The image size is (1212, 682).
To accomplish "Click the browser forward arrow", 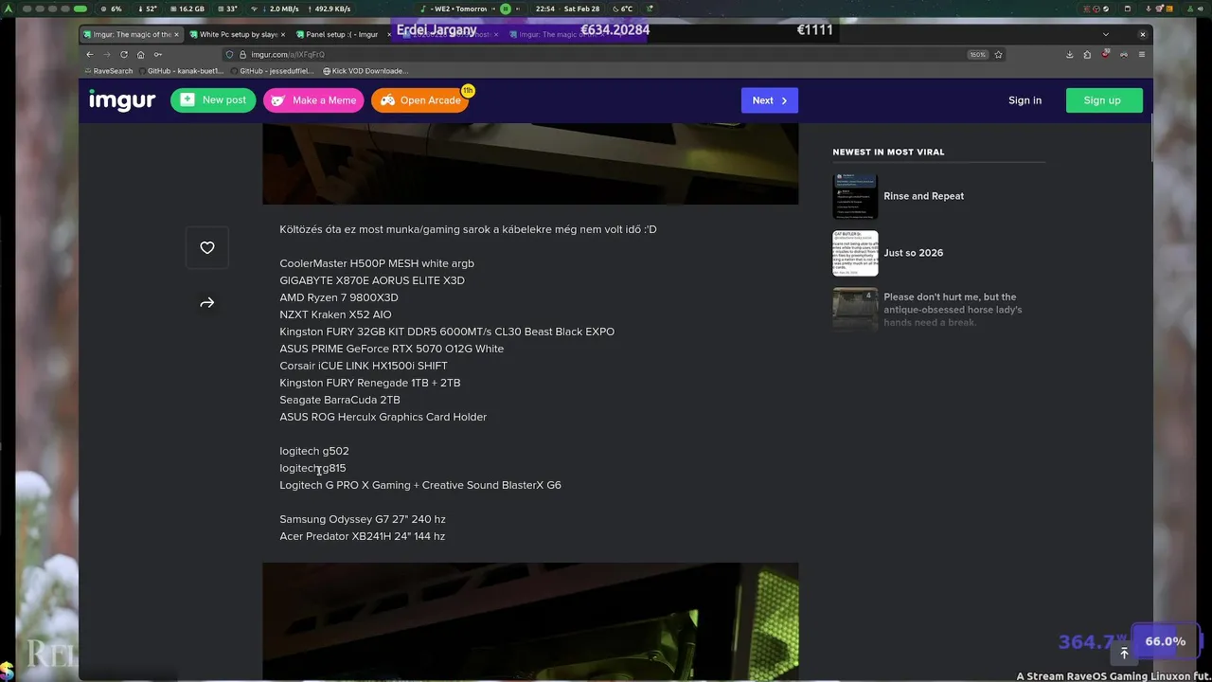I will pos(107,55).
